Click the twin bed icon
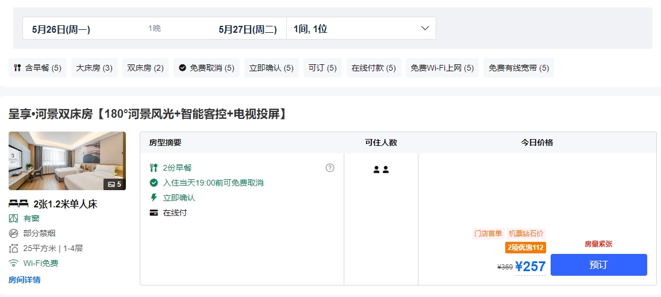 click(19, 203)
